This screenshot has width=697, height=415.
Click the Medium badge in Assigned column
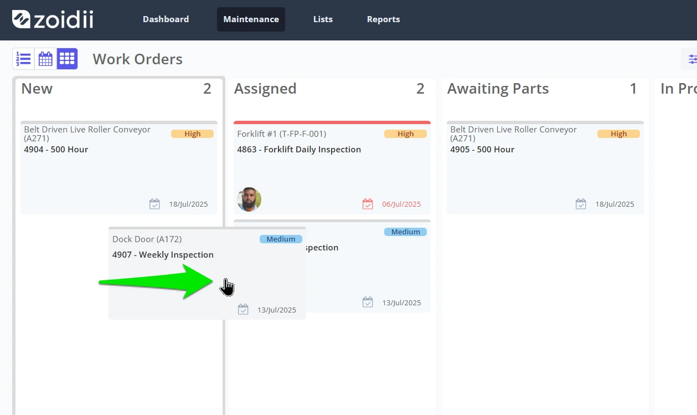pos(405,232)
